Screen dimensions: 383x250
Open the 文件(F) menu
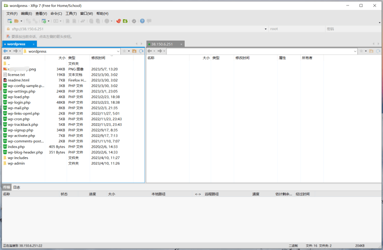pyautogui.click(x=12, y=13)
